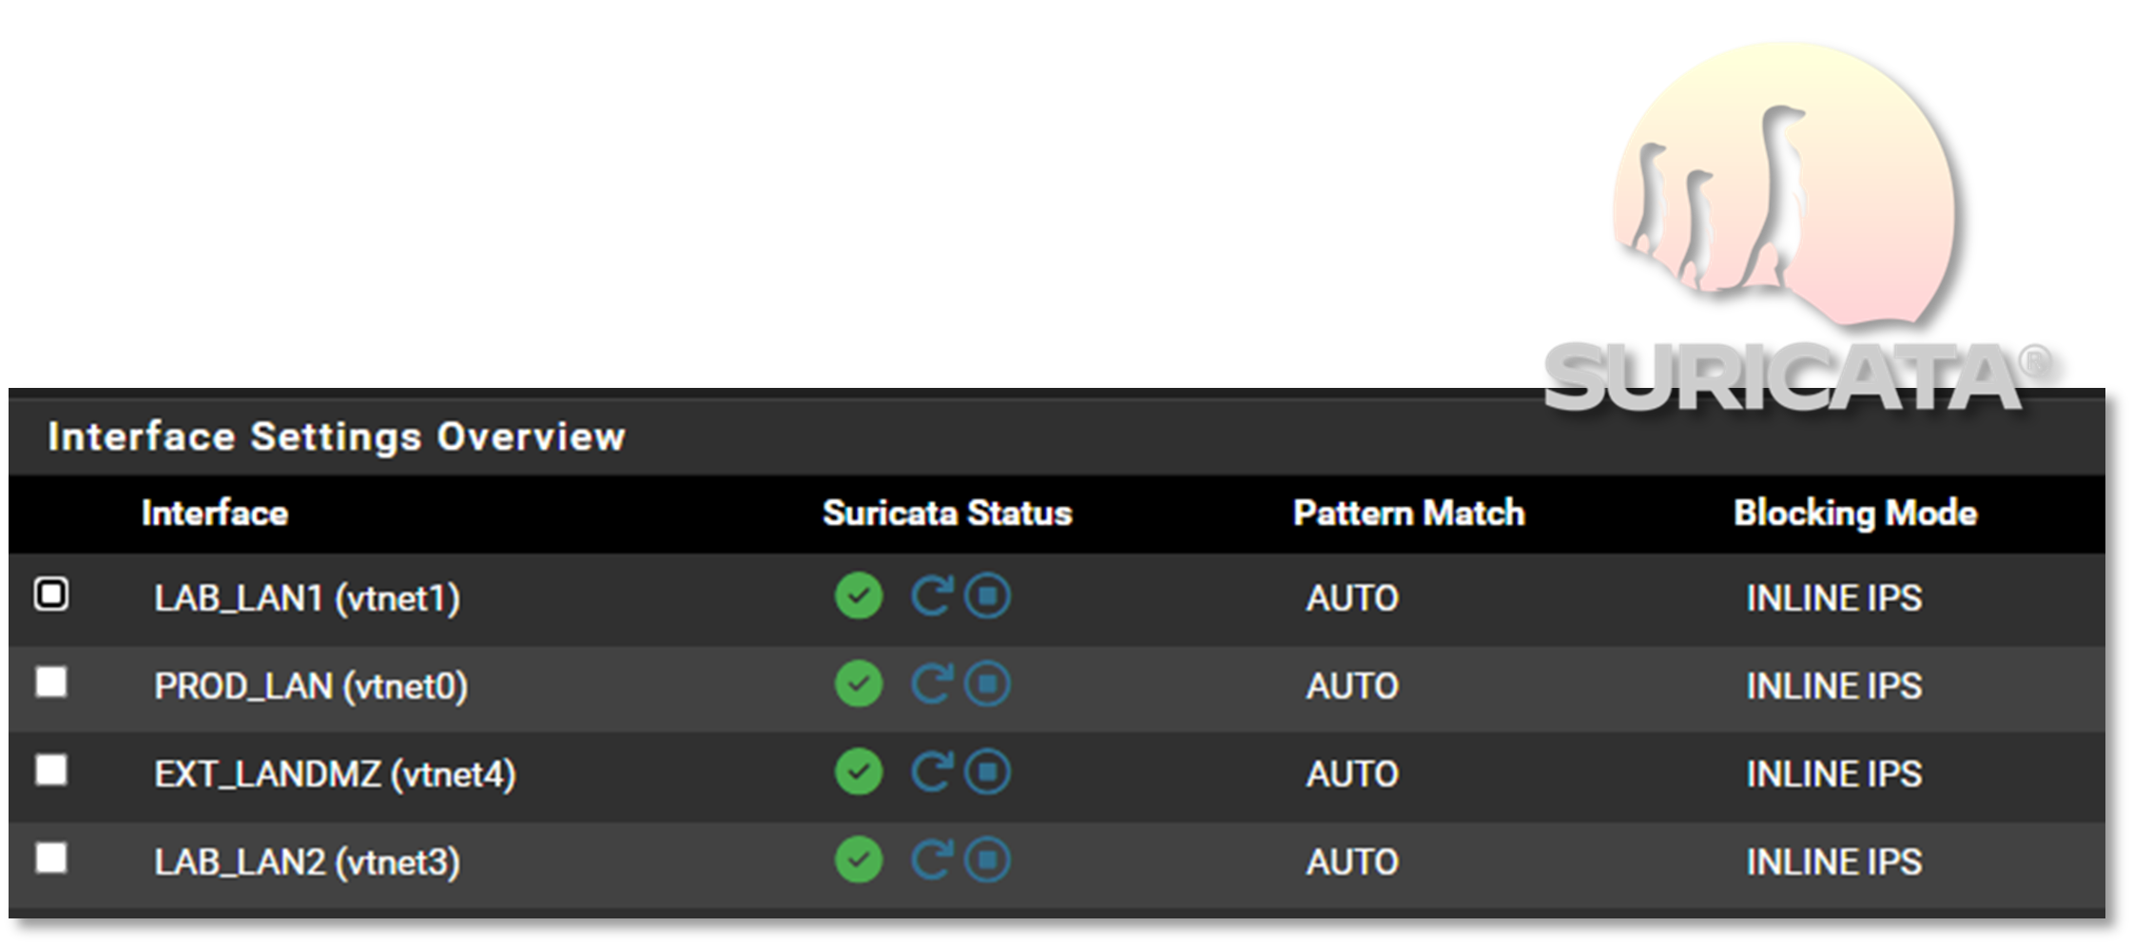Restart Suricata on EXT_LANDMZ (vtnet4)
The width and height of the screenshot is (2133, 946).
931,772
